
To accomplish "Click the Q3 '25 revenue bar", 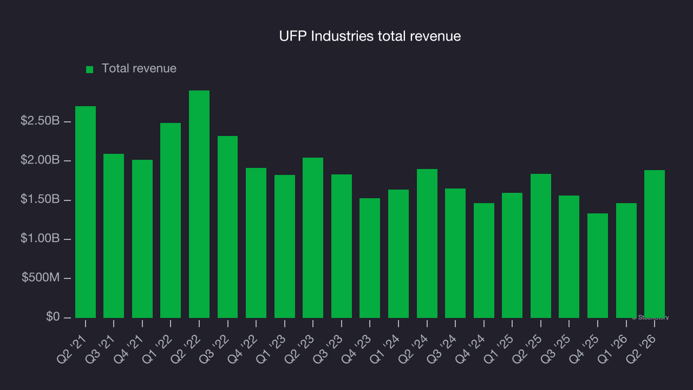I will pyautogui.click(x=569, y=257).
